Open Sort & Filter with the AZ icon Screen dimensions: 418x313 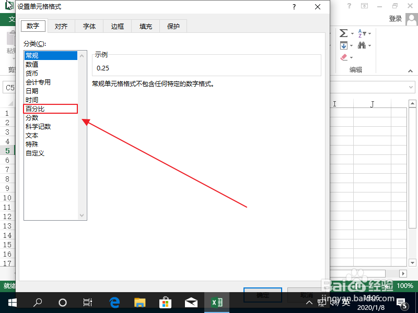361,33
